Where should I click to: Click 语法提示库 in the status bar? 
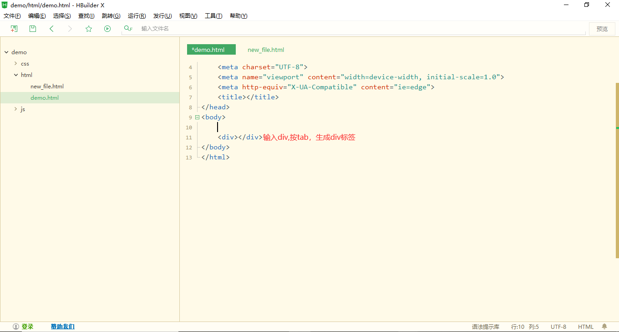(x=486, y=327)
